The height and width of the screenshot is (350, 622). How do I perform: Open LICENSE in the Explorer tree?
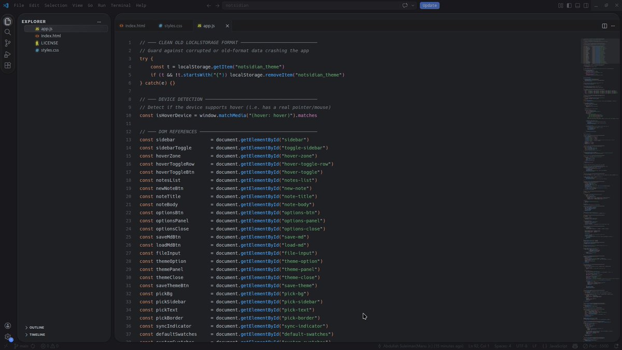tap(66, 43)
